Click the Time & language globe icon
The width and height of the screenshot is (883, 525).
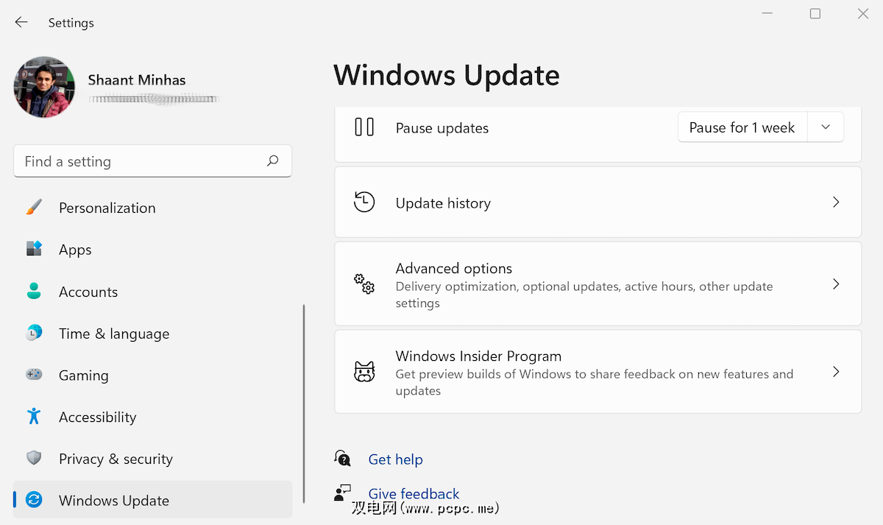34,334
